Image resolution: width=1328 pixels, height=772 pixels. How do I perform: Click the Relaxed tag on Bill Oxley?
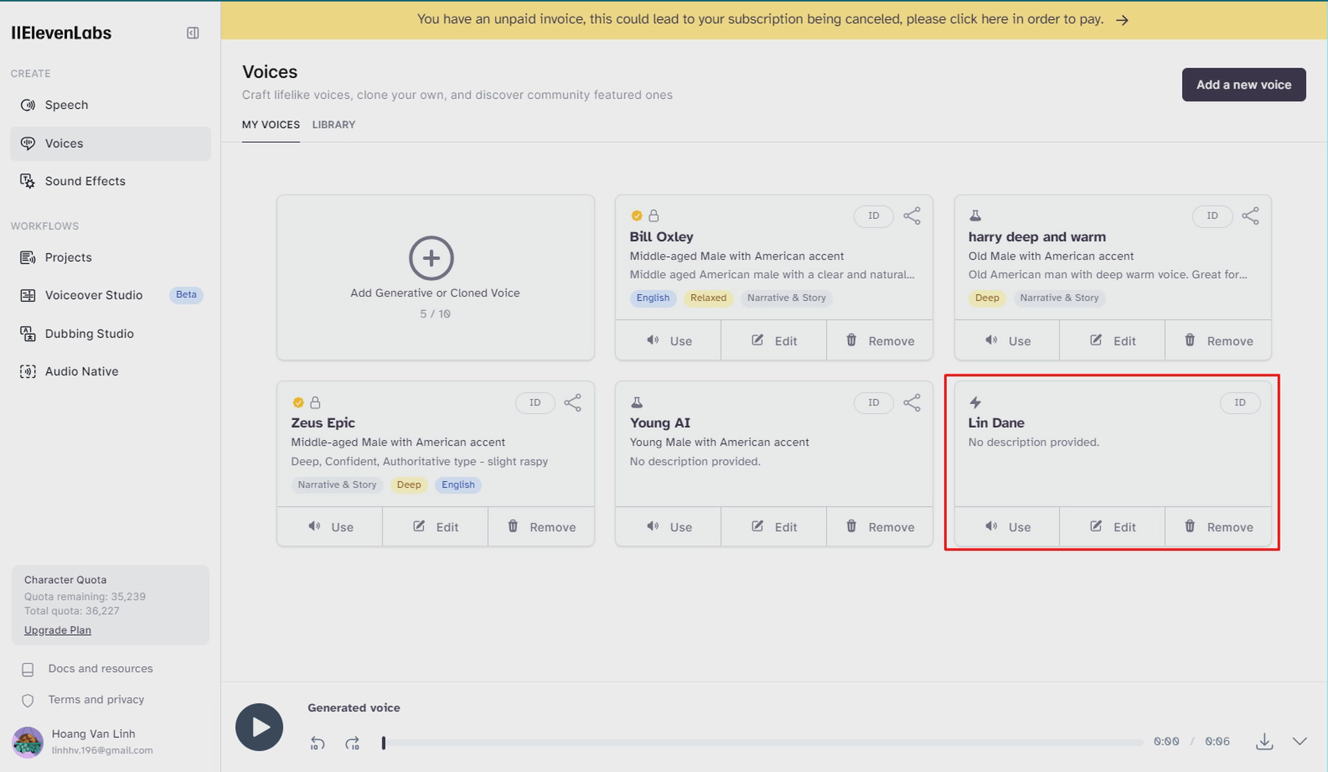coord(708,298)
